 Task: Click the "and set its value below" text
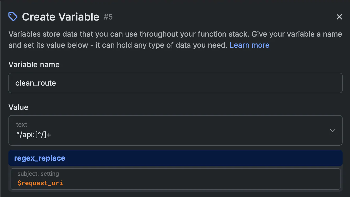pyautogui.click(x=48, y=45)
